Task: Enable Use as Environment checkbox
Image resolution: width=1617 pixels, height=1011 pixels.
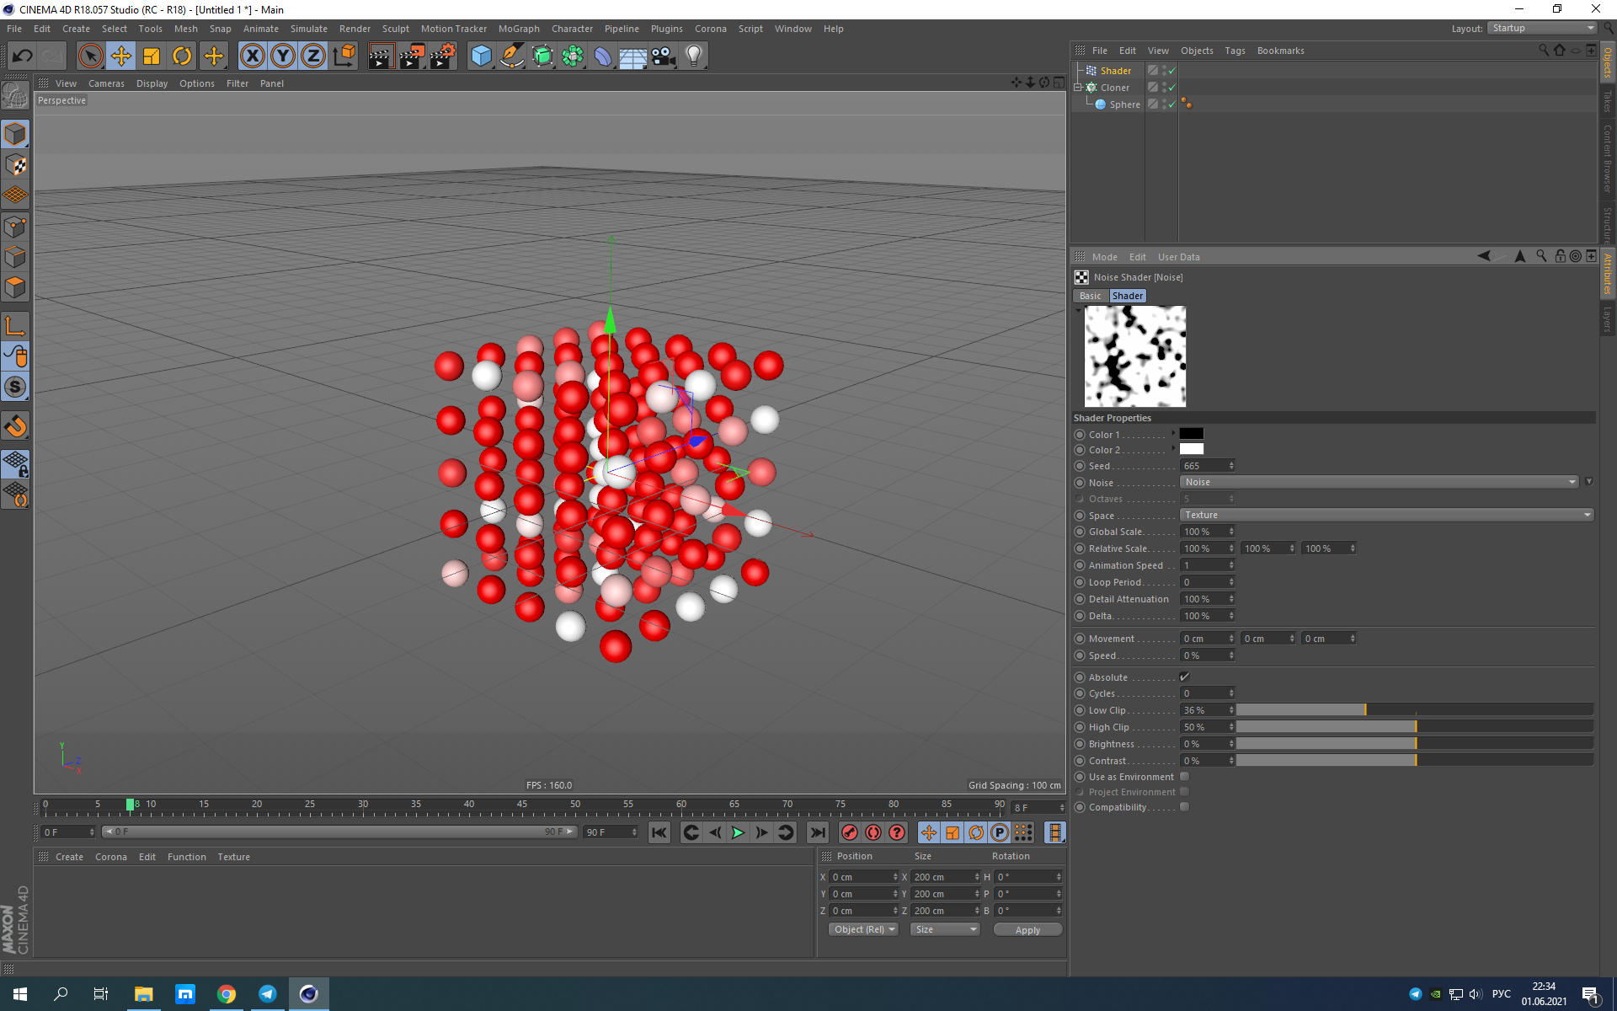Action: pos(1184,777)
